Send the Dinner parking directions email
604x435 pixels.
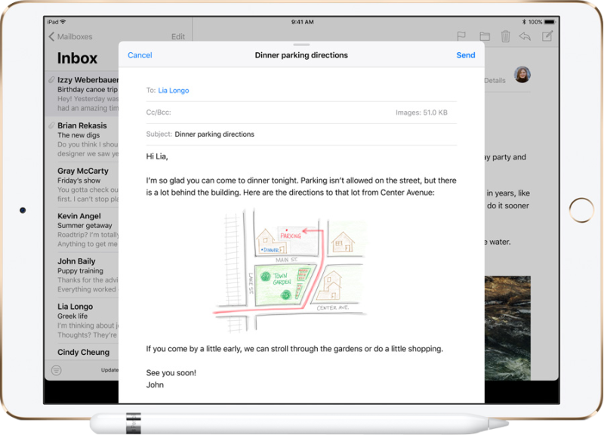click(466, 55)
